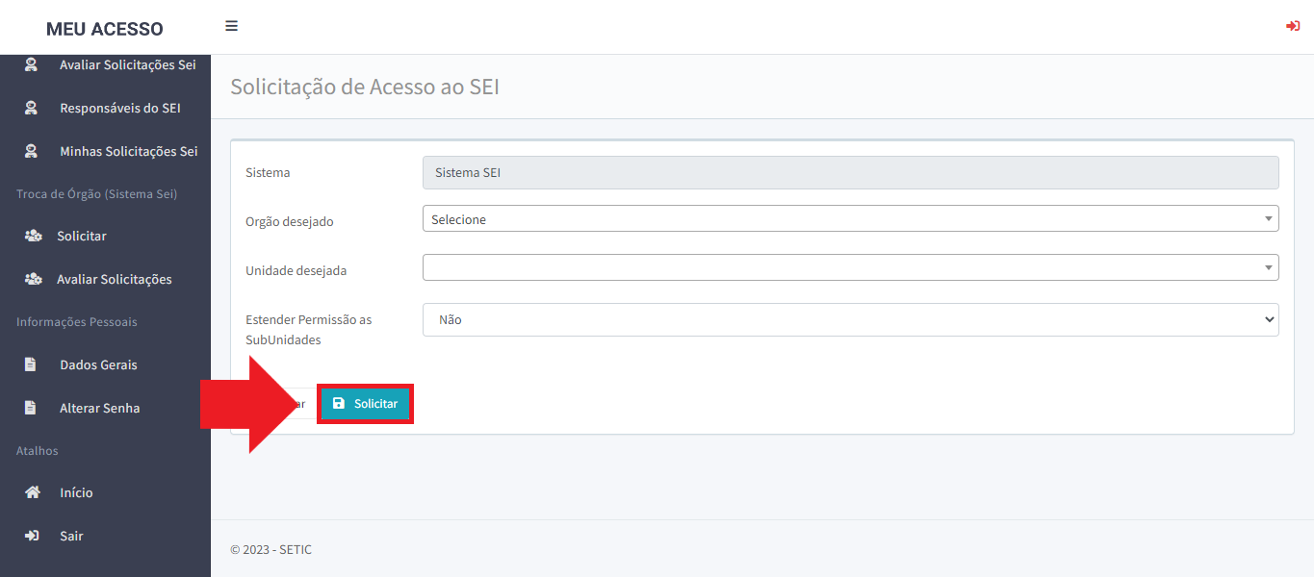This screenshot has width=1314, height=577.
Task: Toggle the hamburger sidebar menu icon
Action: (231, 26)
